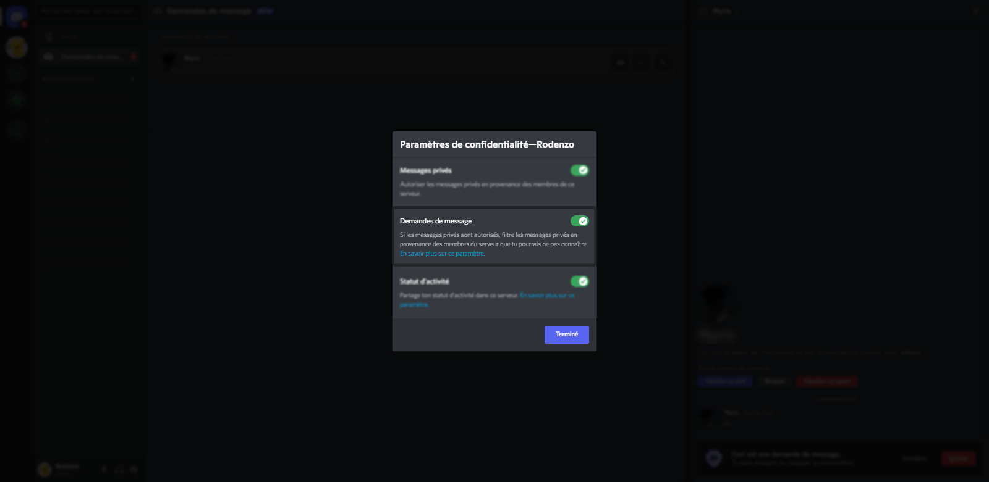The image size is (989, 482).
Task: Click the 'Autoriser les messages privés' description
Action: click(487, 189)
